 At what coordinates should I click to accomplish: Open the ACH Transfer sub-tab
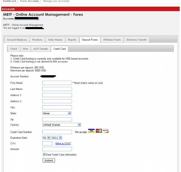click(41, 49)
